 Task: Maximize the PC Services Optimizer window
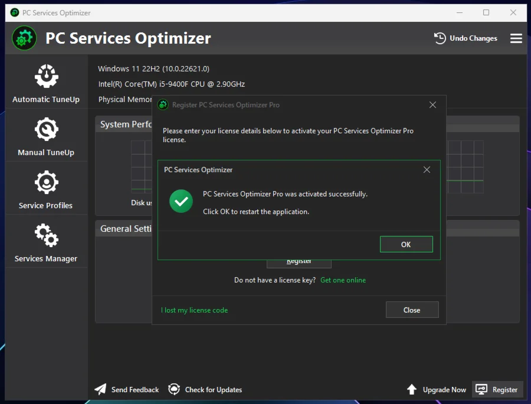486,12
